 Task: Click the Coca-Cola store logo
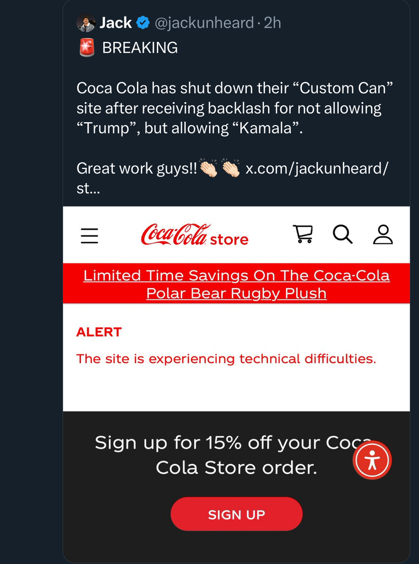pyautogui.click(x=194, y=235)
